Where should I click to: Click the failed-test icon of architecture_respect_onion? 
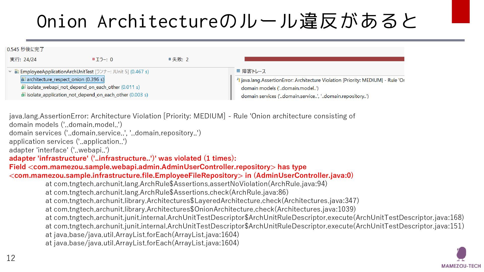click(x=23, y=80)
